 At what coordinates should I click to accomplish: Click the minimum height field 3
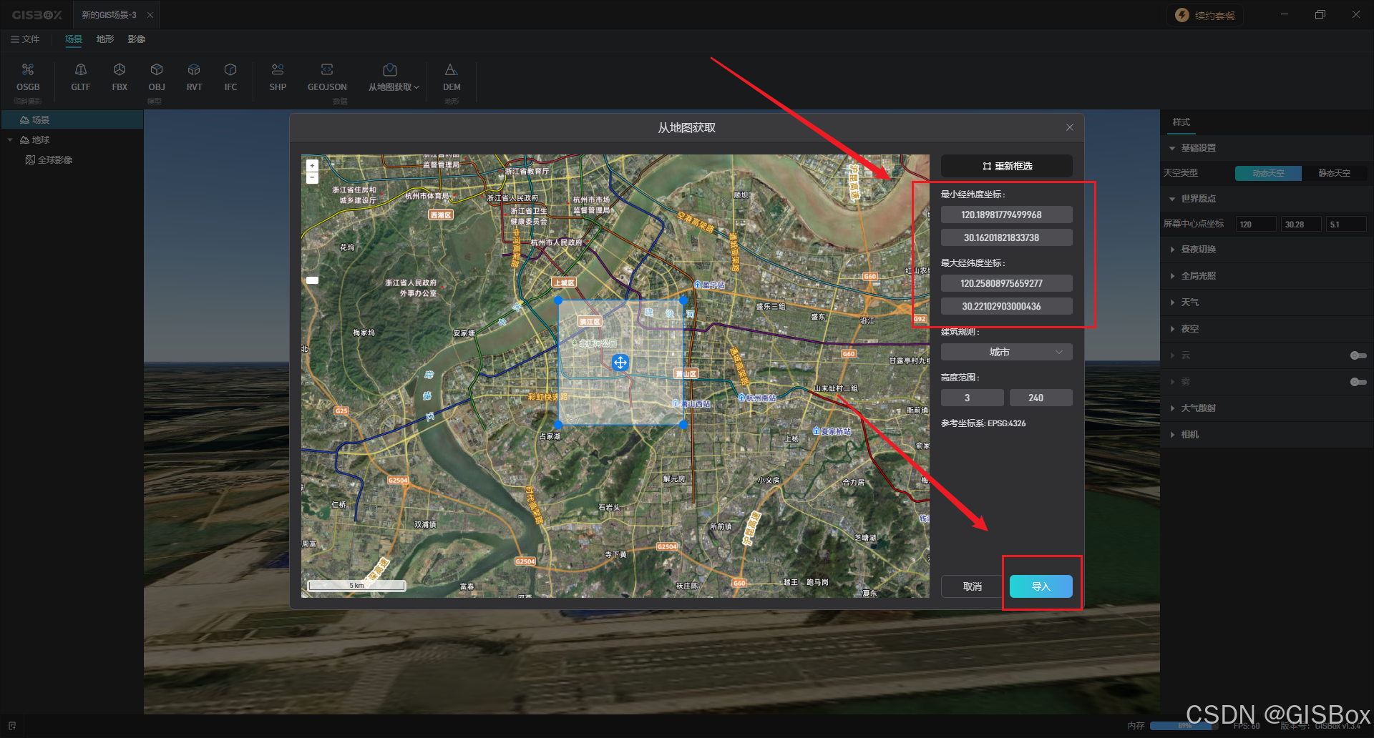pyautogui.click(x=973, y=398)
